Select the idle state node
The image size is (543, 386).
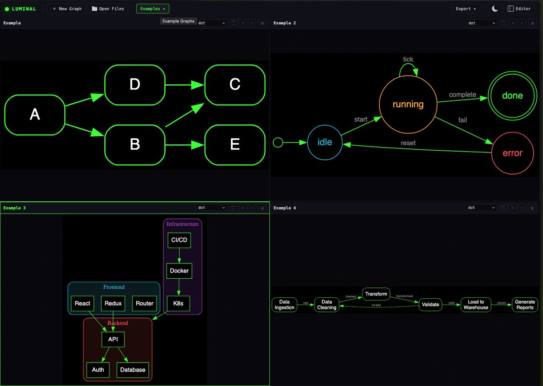click(x=324, y=143)
